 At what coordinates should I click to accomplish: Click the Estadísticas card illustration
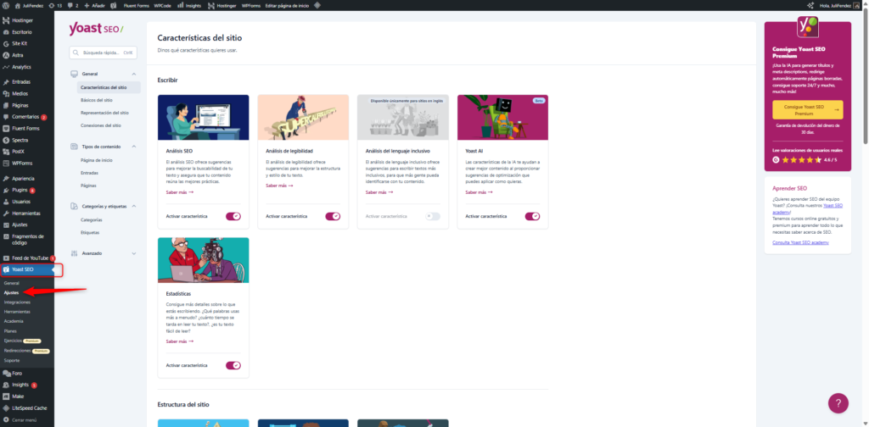(x=204, y=260)
